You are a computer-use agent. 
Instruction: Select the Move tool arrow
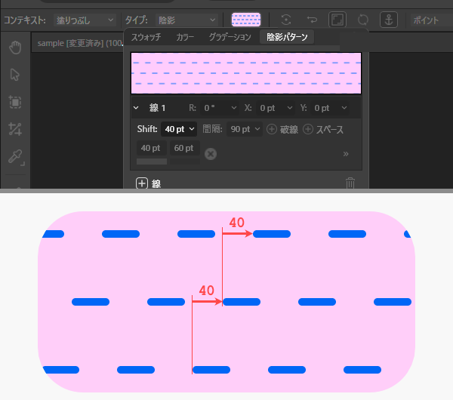(x=15, y=75)
